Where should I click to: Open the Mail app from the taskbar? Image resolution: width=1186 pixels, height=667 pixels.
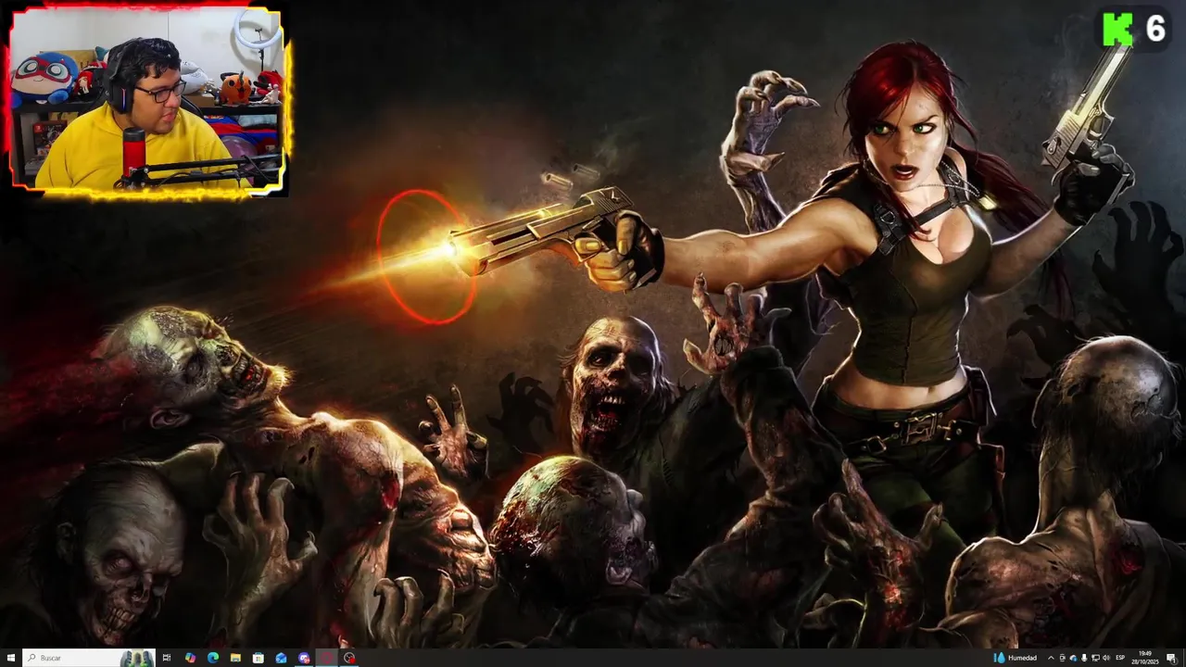click(x=281, y=658)
